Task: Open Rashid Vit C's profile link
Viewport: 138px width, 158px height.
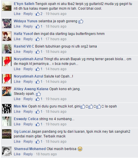Action: [x=24, y=46]
